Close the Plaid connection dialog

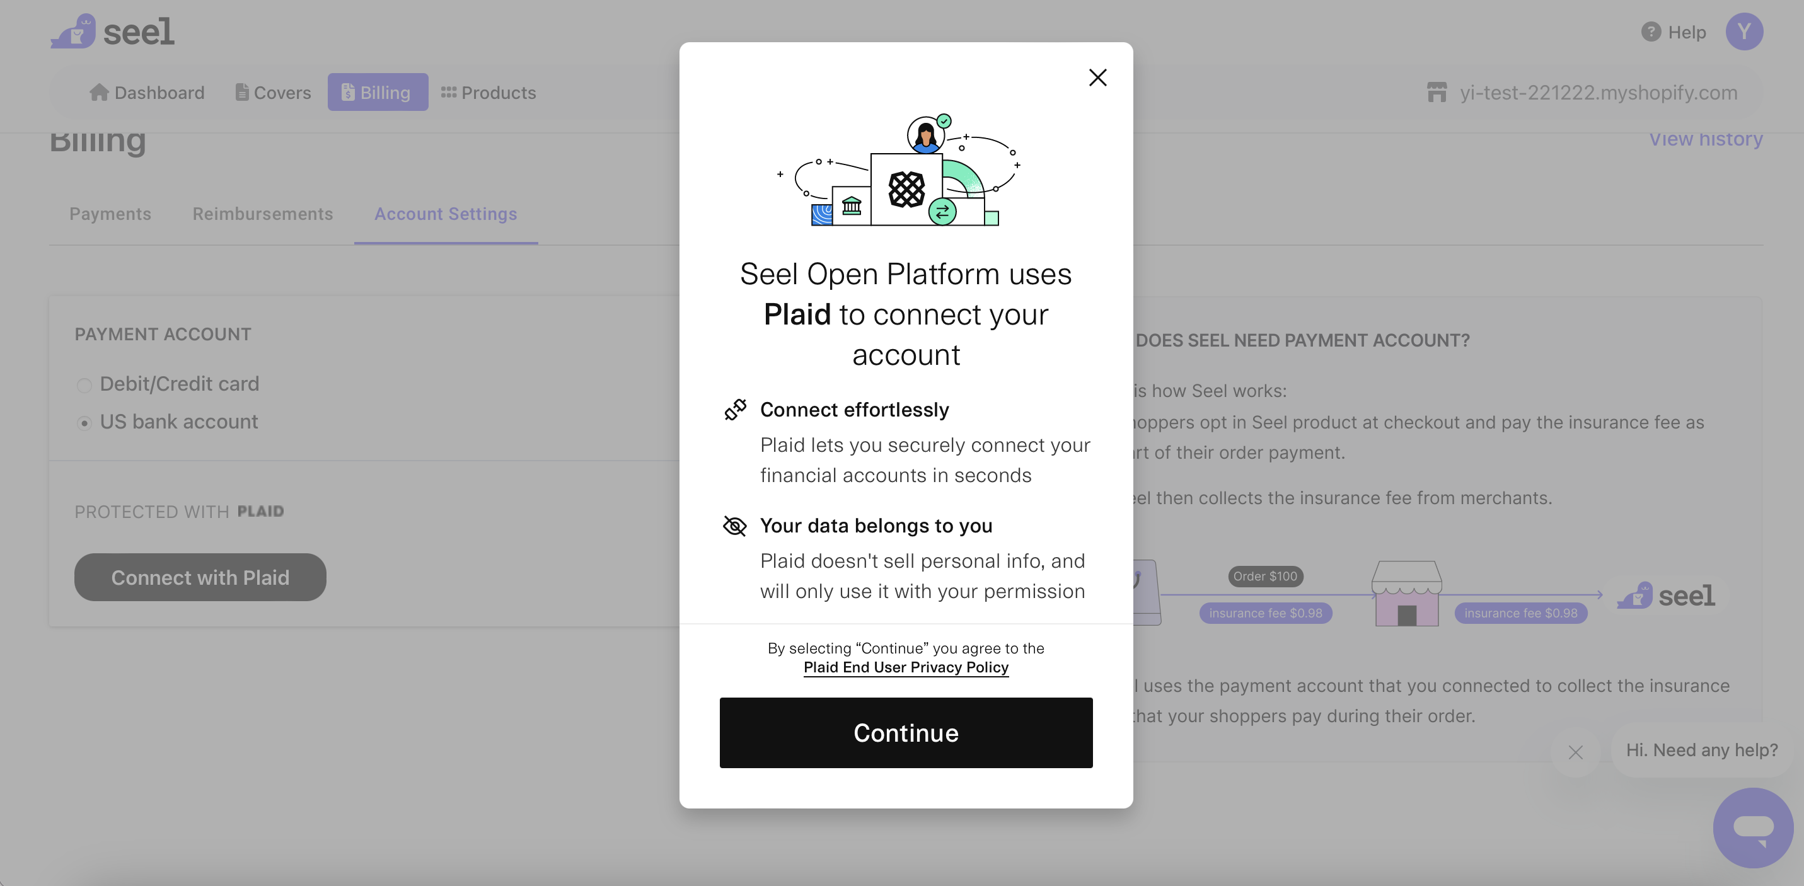[x=1097, y=77]
